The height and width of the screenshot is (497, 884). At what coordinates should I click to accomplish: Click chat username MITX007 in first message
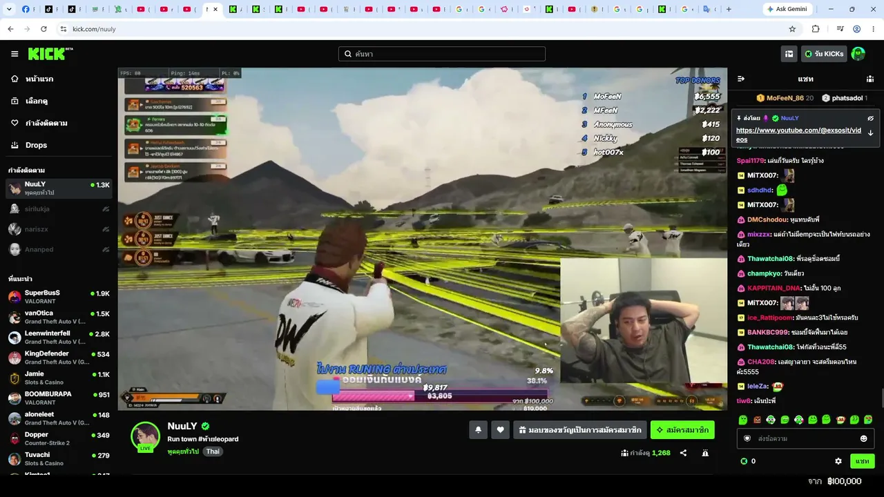coord(762,175)
